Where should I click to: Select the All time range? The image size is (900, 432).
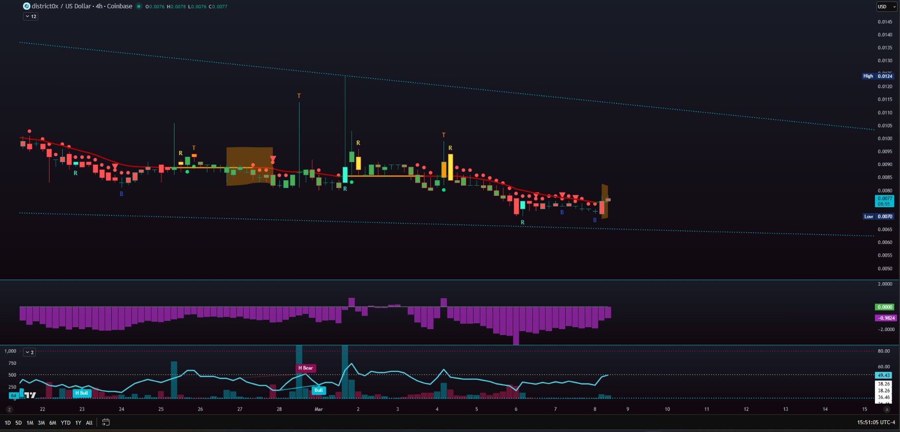coord(89,423)
